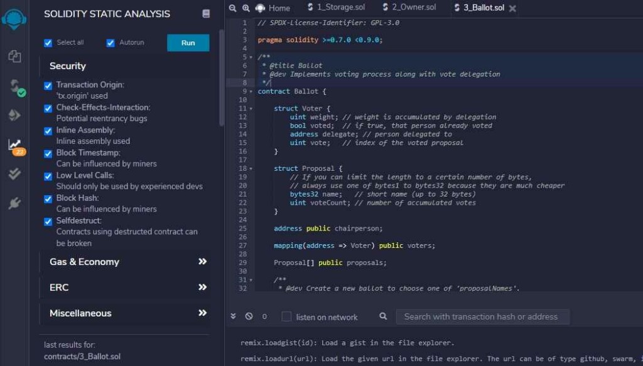Clear the terminal console icon
The image size is (643, 366).
[249, 316]
